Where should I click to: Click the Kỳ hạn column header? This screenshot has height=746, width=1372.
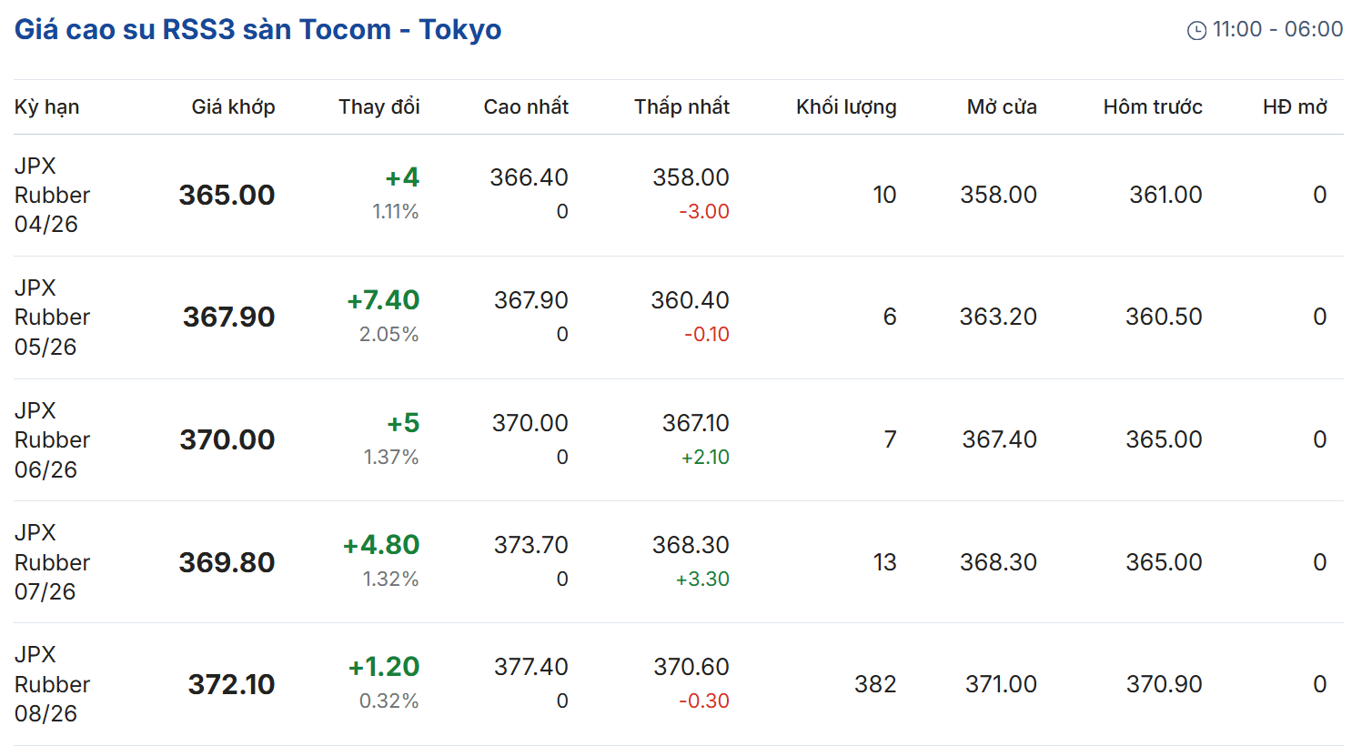tap(46, 107)
